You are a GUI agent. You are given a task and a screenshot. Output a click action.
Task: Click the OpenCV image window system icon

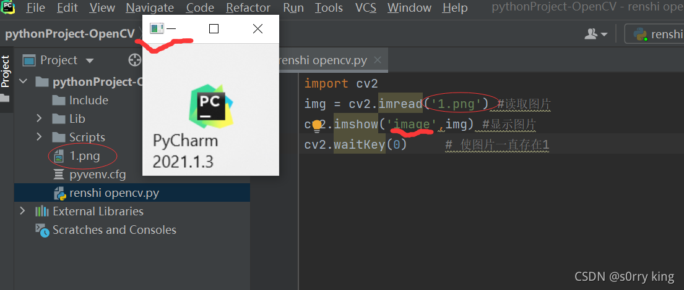[x=156, y=29]
